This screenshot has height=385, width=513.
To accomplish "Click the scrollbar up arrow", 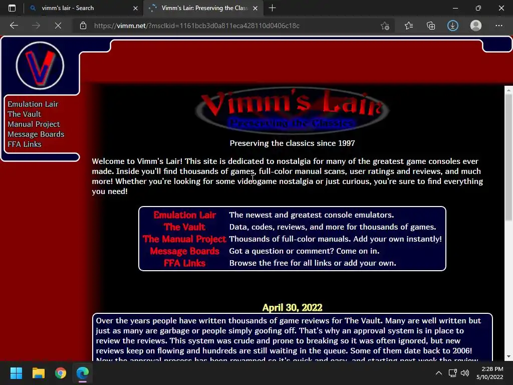I will [x=508, y=90].
